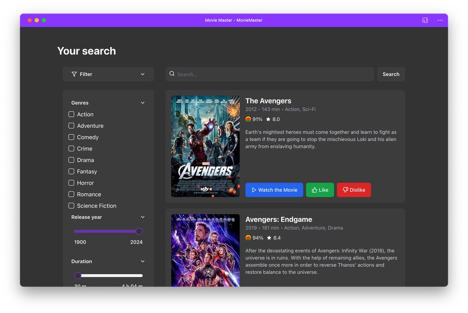Image resolution: width=468 pixels, height=313 pixels.
Task: Click the star rating icon next to 8.0
Action: coord(268,119)
